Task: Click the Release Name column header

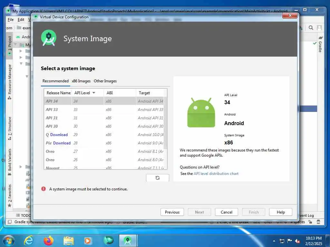Action: coord(58,93)
